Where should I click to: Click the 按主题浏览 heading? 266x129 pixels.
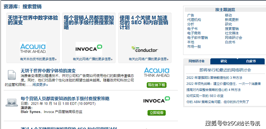tap(225, 10)
